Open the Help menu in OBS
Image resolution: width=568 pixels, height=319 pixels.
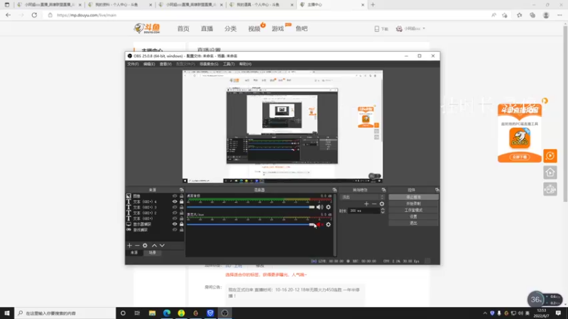pos(245,64)
